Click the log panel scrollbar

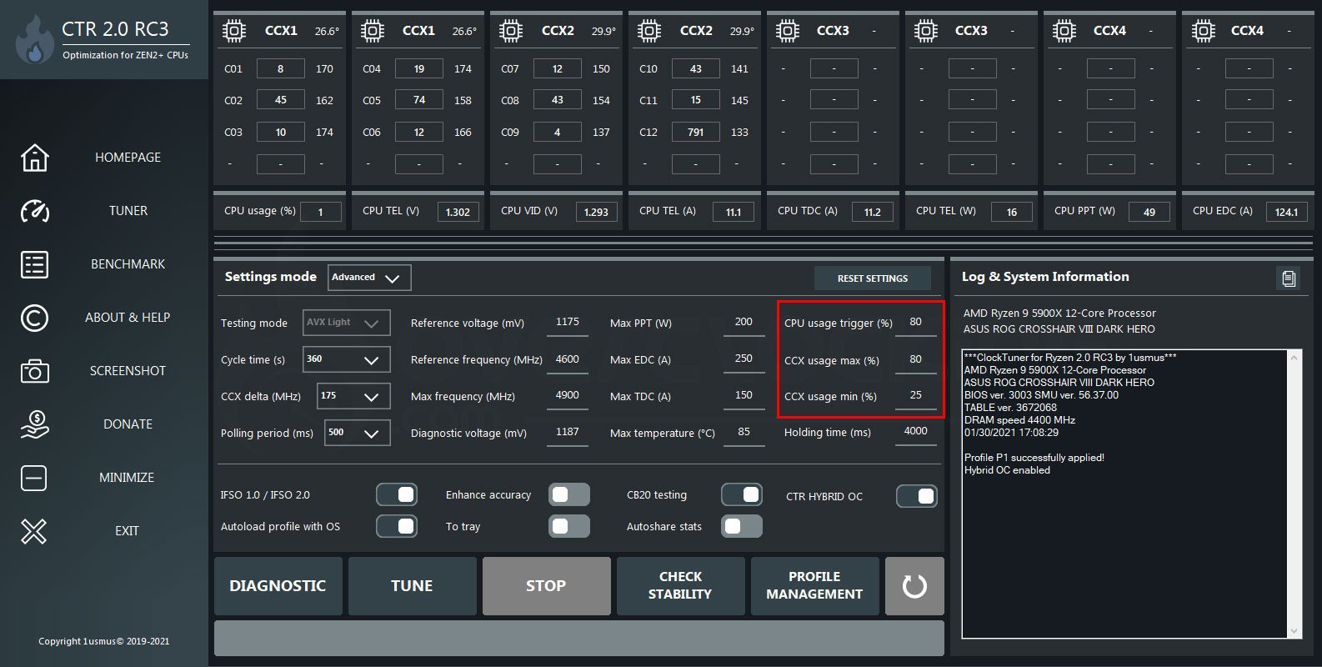[1294, 494]
